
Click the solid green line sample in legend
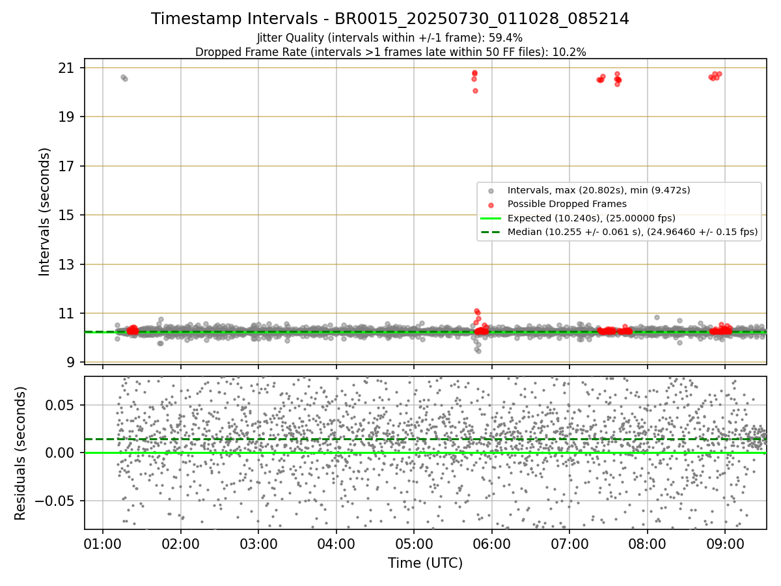tap(491, 217)
